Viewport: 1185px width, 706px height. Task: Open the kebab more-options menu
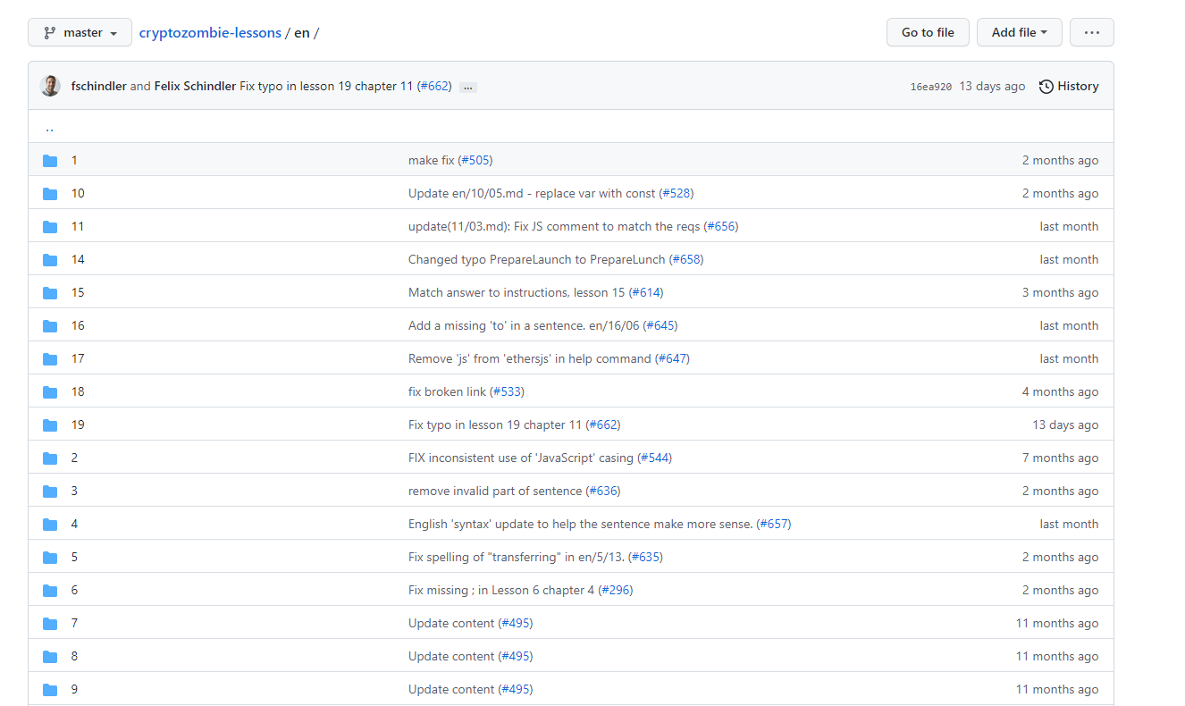pos(1091,31)
